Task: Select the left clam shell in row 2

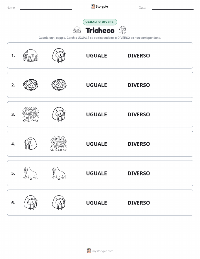Action: tap(31, 85)
